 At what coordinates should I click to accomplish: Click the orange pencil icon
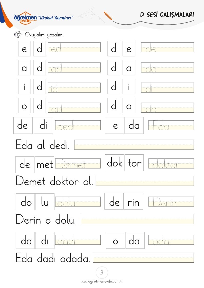click(x=108, y=16)
